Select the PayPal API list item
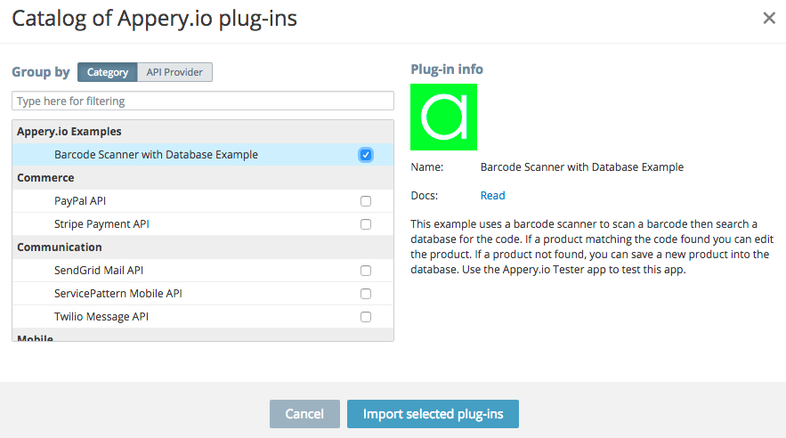 pyautogui.click(x=80, y=201)
